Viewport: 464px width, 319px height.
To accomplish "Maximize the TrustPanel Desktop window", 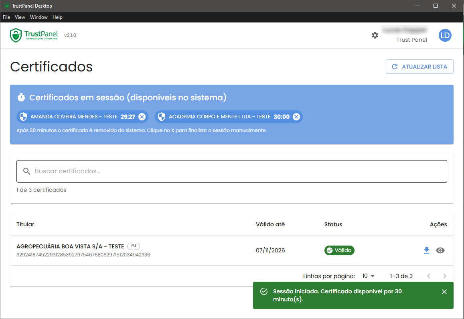I will click(x=435, y=6).
